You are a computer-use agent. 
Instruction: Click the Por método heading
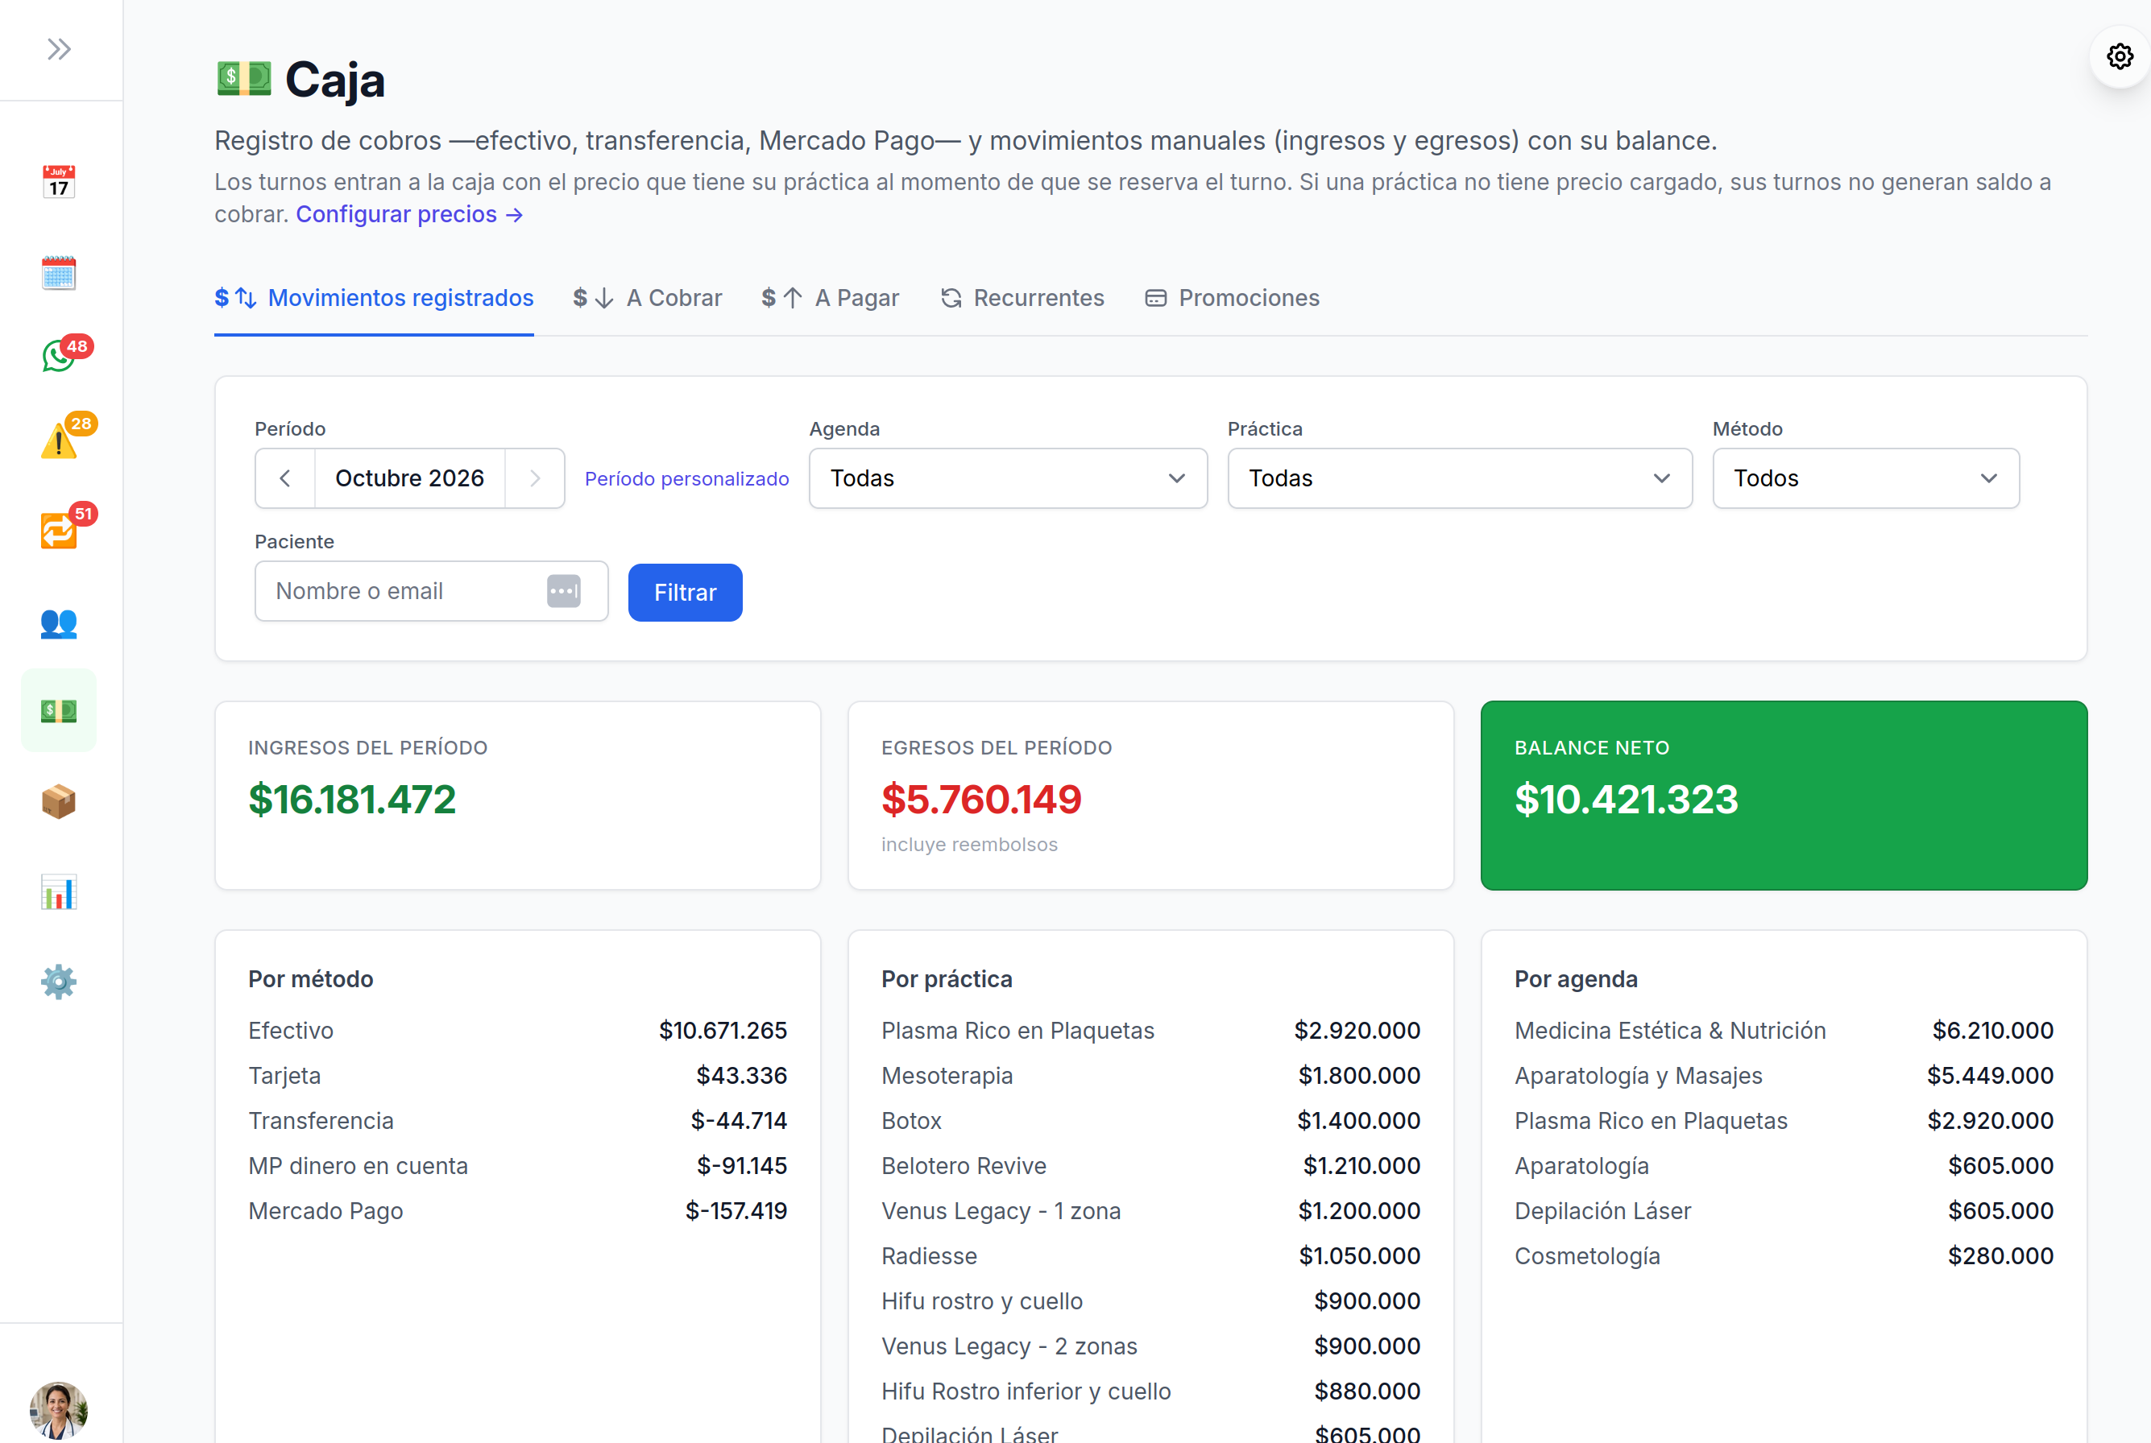[x=310, y=979]
